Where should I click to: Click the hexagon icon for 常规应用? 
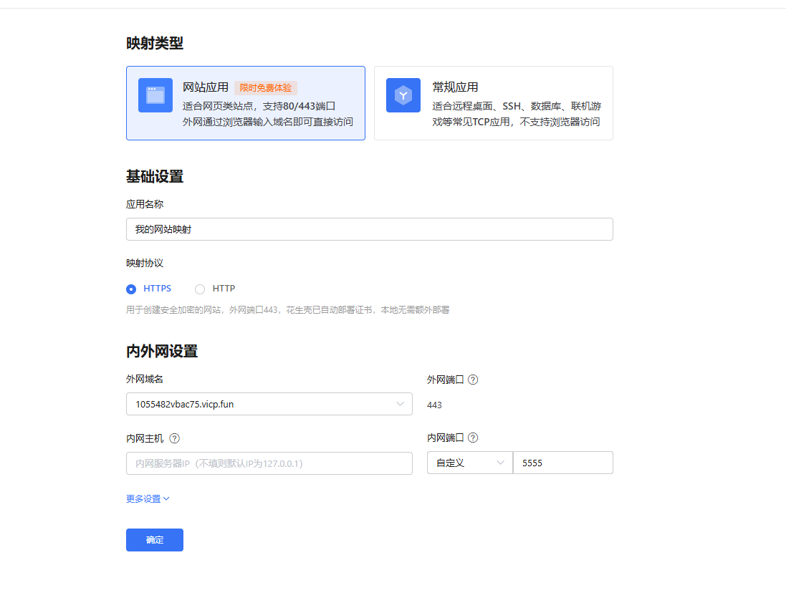403,95
